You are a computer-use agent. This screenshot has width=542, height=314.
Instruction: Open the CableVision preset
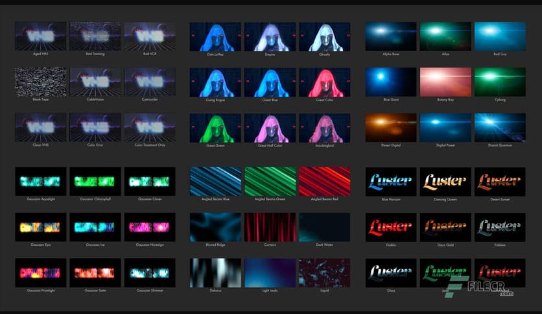click(95, 82)
